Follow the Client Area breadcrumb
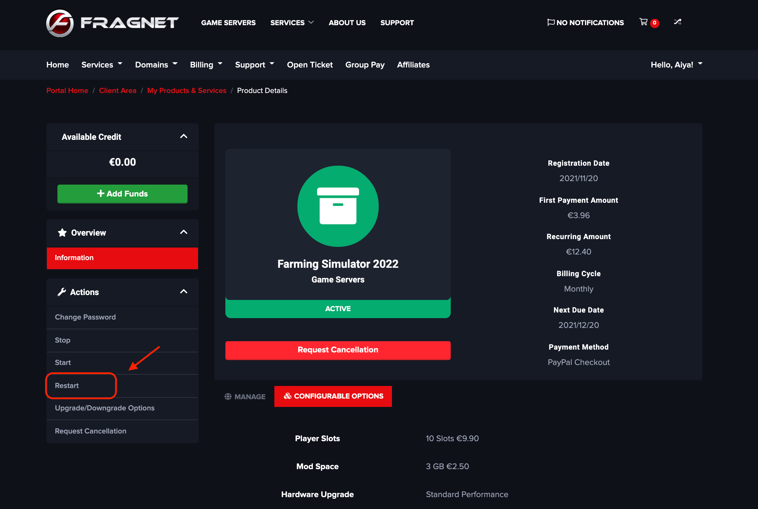758x509 pixels. click(x=118, y=91)
